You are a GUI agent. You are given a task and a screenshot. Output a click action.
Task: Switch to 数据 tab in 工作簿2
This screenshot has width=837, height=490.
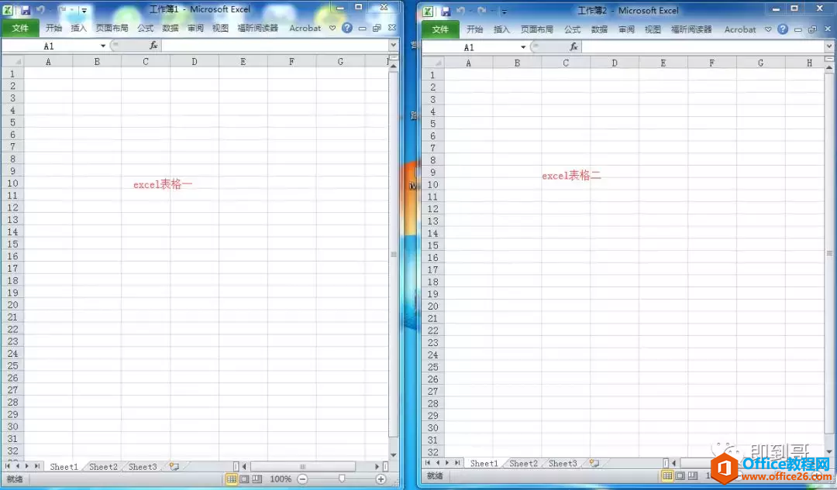(x=599, y=29)
